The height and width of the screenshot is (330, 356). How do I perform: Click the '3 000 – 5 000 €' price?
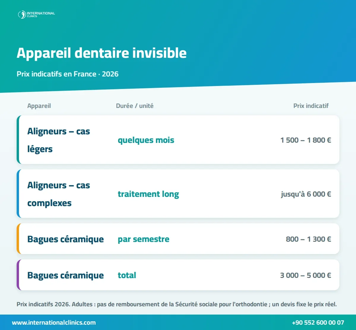306,275
